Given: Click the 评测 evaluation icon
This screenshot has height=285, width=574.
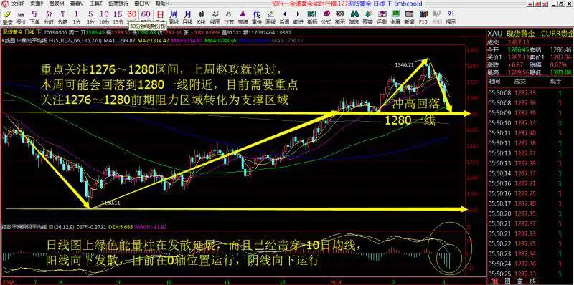Looking at the screenshot, I should pyautogui.click(x=382, y=16).
